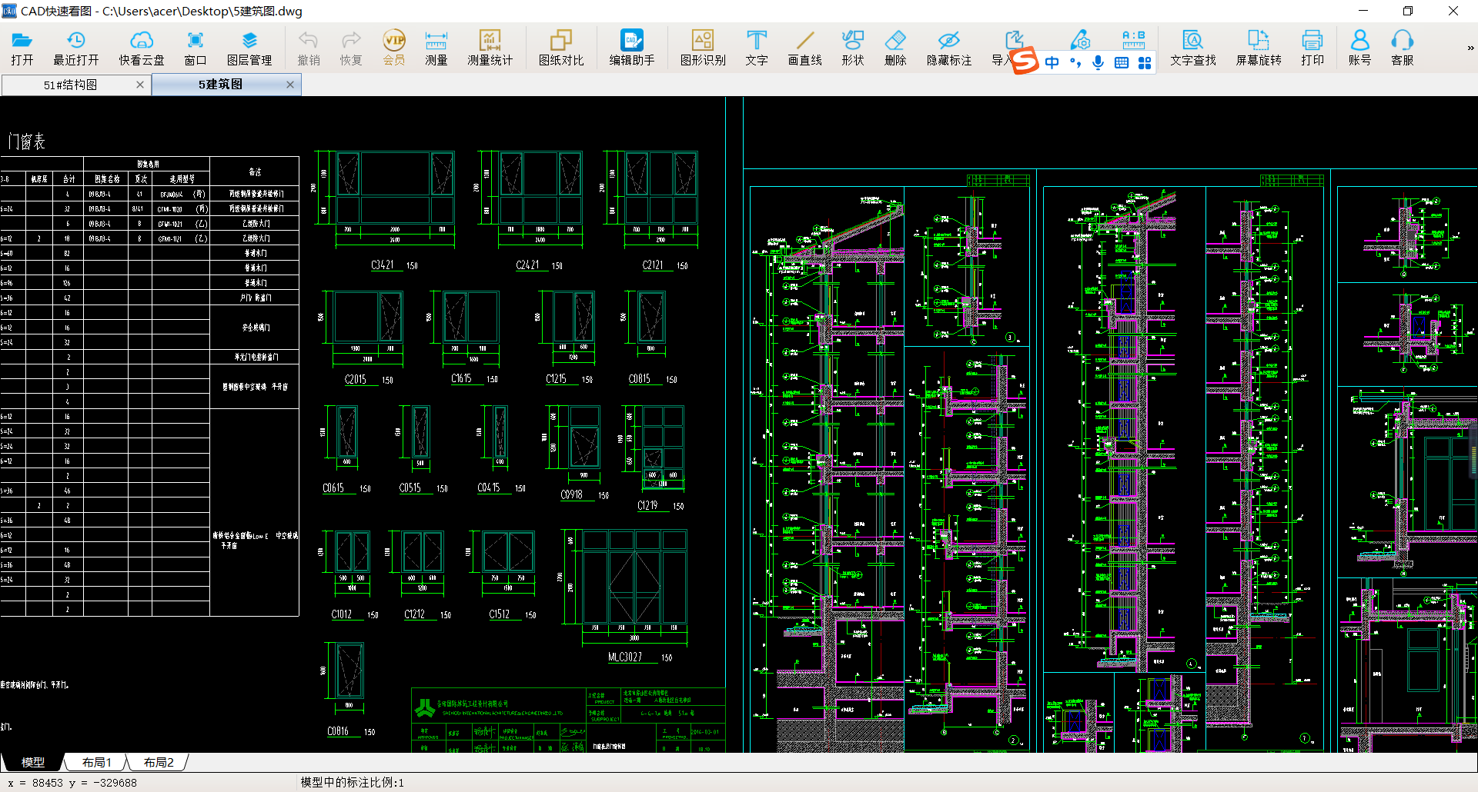
Task: Open 图层管理 layer manager
Action: [x=249, y=48]
